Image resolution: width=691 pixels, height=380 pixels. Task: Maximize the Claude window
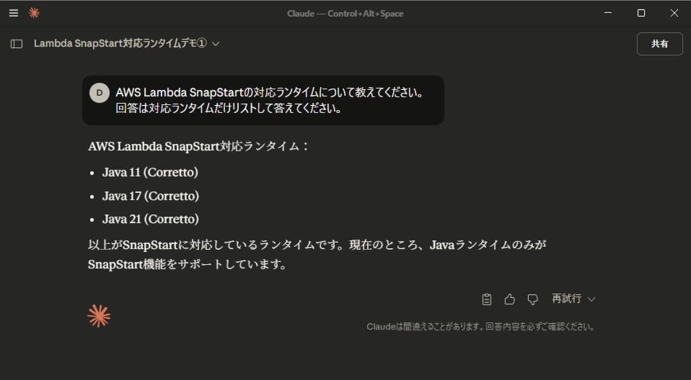pyautogui.click(x=641, y=13)
